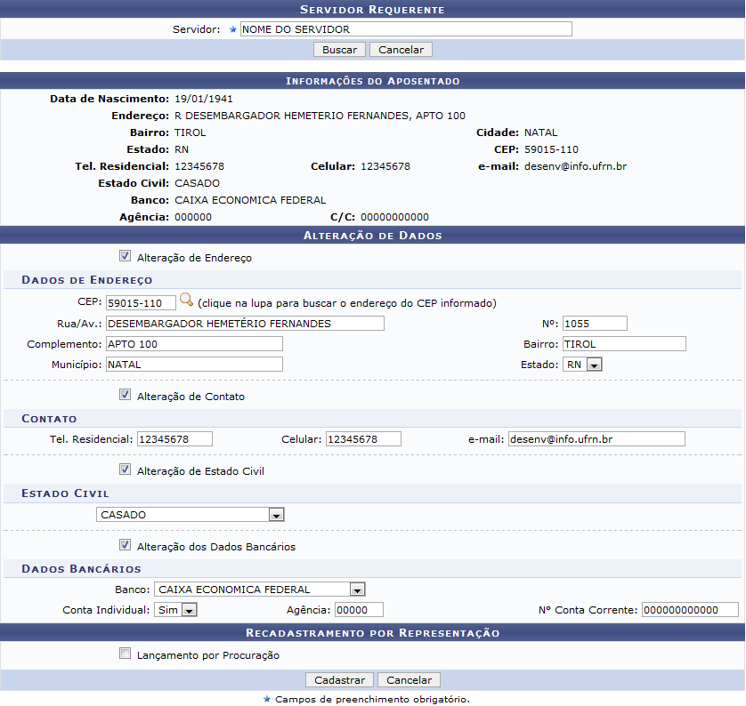Toggle Alteração dos Dados Bancários checkbox
This screenshot has height=706, width=746.
point(125,546)
